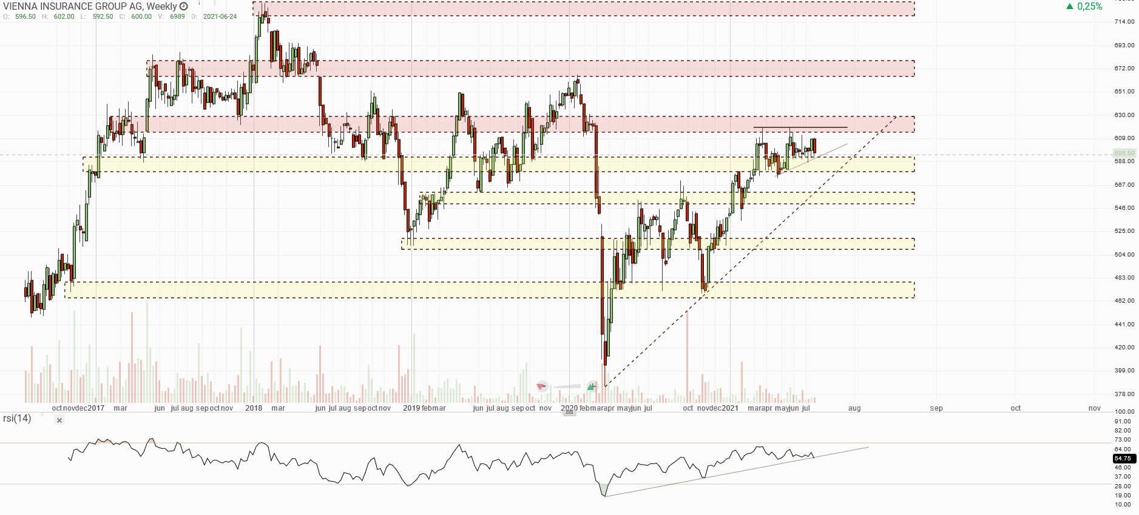This screenshot has height=515, width=1139.
Task: Click the rsi(14) indicator label
Action: pos(17,419)
